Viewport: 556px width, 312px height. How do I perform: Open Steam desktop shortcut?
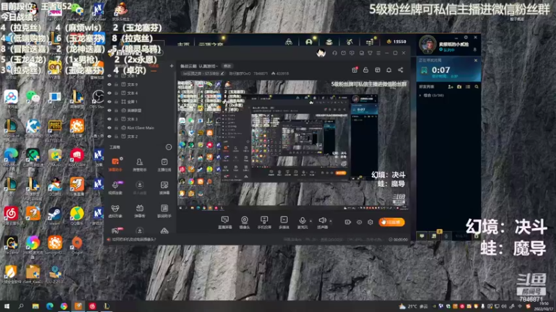click(55, 216)
